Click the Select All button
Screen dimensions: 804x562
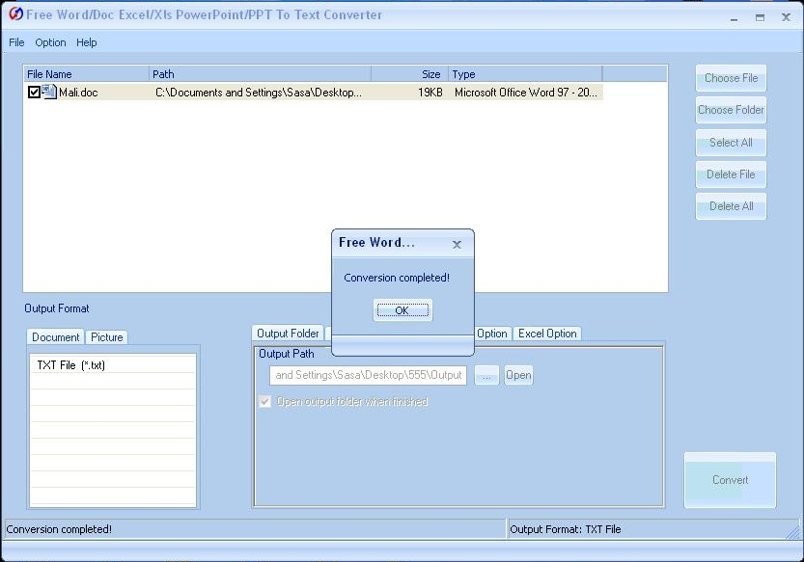click(x=731, y=143)
